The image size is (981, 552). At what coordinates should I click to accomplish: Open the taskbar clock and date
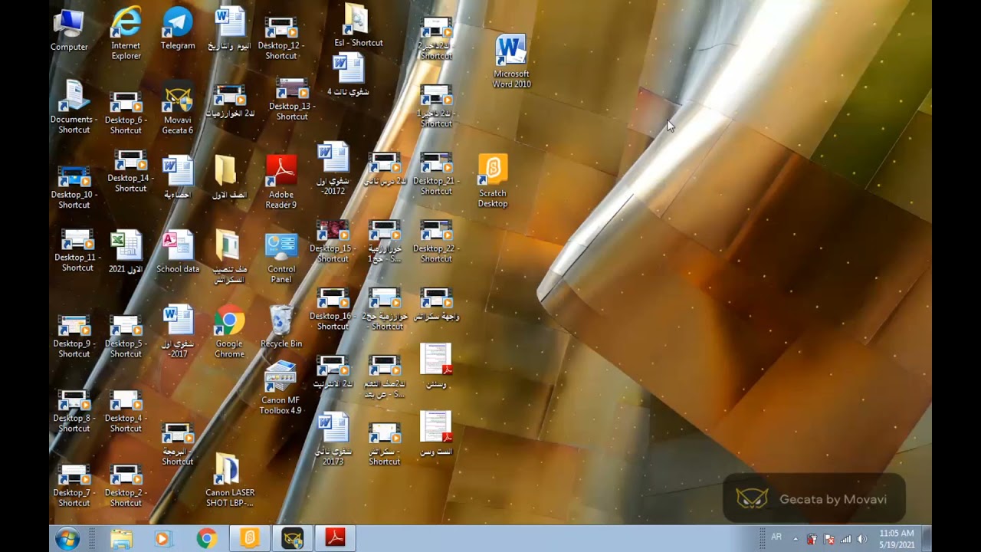pyautogui.click(x=896, y=539)
